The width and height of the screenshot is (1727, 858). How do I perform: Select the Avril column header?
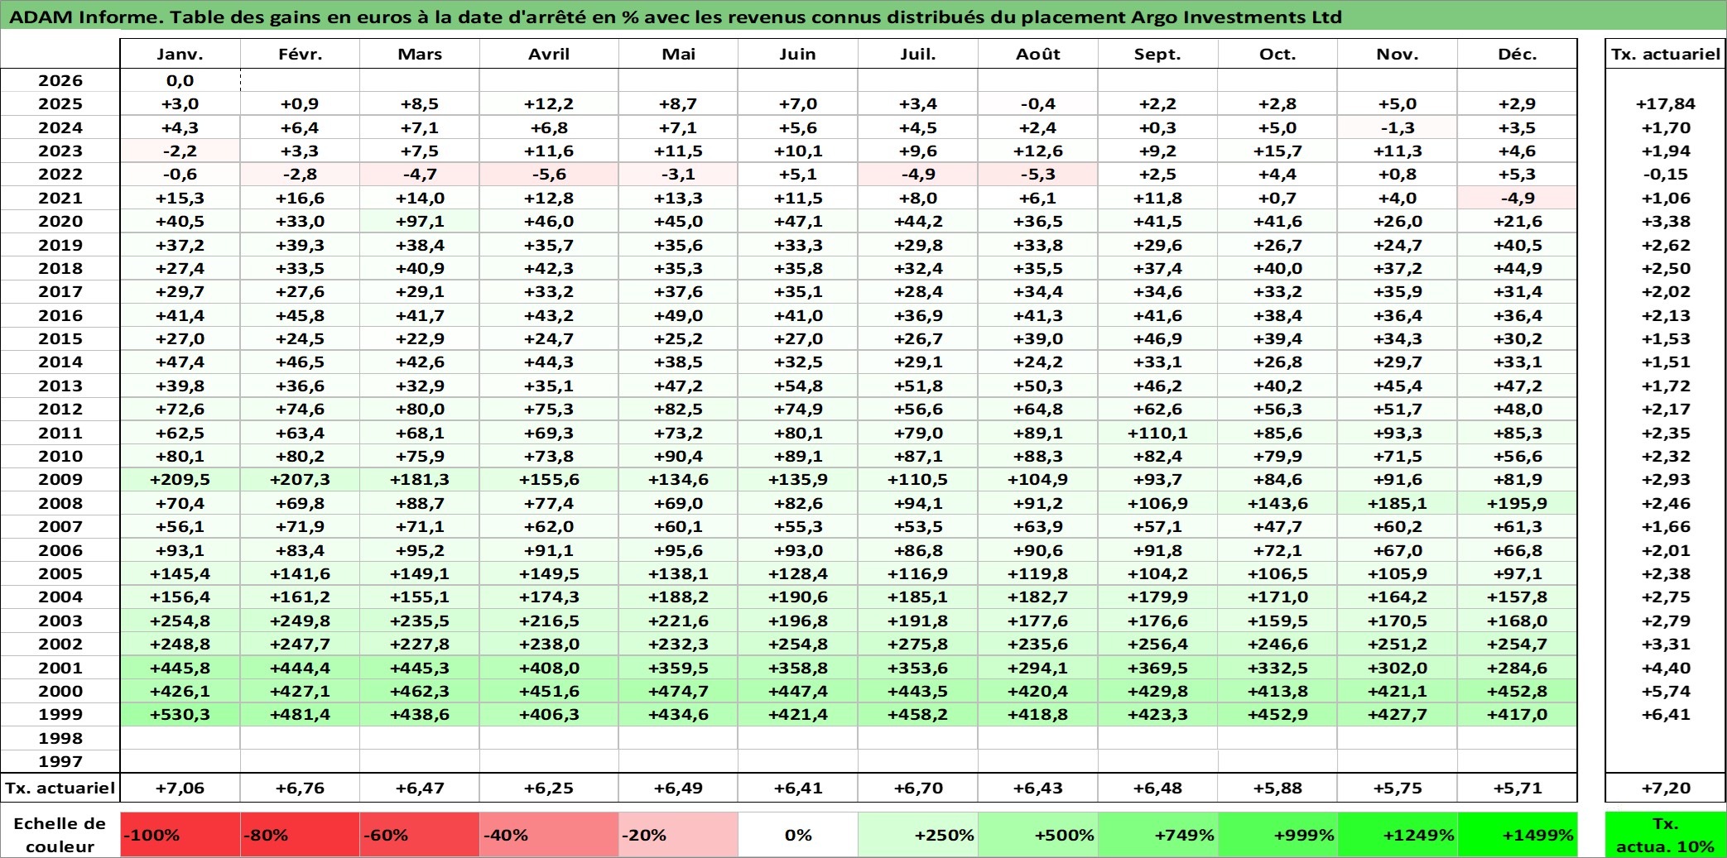click(549, 54)
